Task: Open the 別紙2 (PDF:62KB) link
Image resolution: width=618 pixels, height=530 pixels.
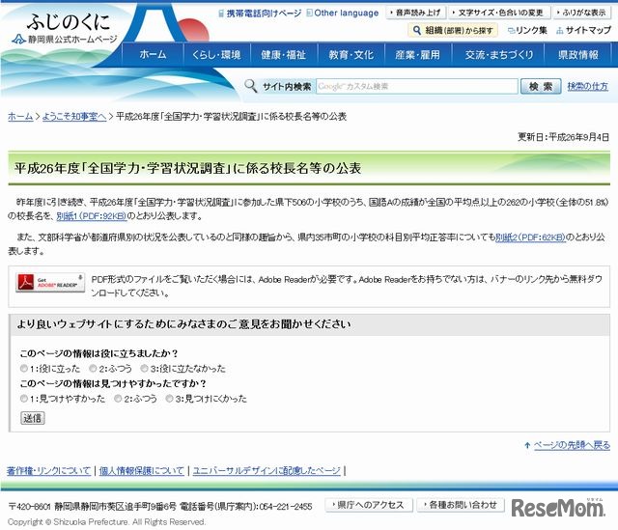Action: point(530,237)
